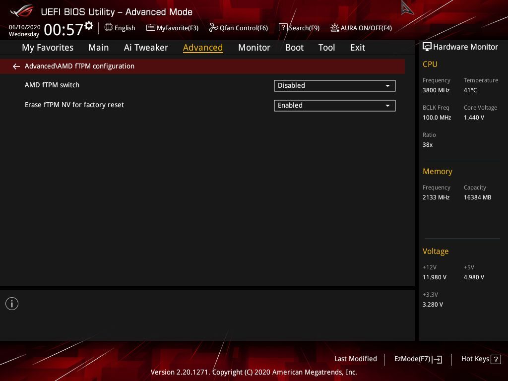This screenshot has height=381, width=508.
Task: Select the Advanced tab
Action: tap(203, 48)
